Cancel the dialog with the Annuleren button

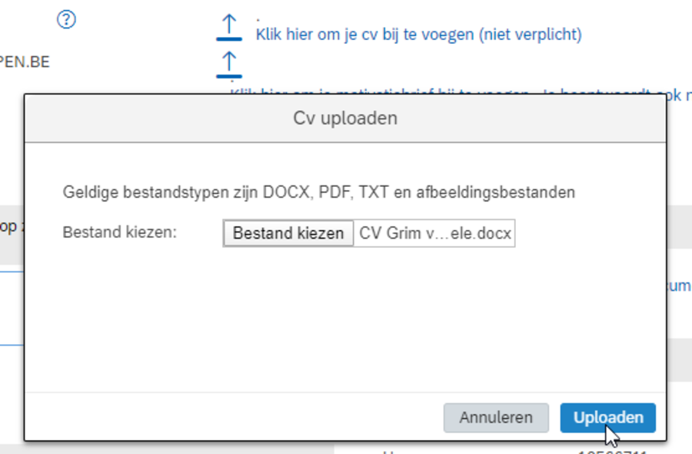pos(496,418)
